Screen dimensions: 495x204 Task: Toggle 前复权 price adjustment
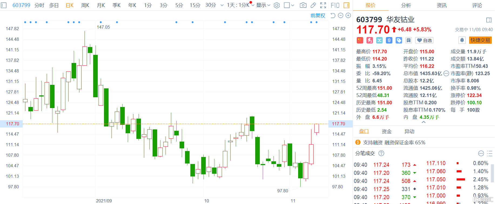tap(318, 15)
